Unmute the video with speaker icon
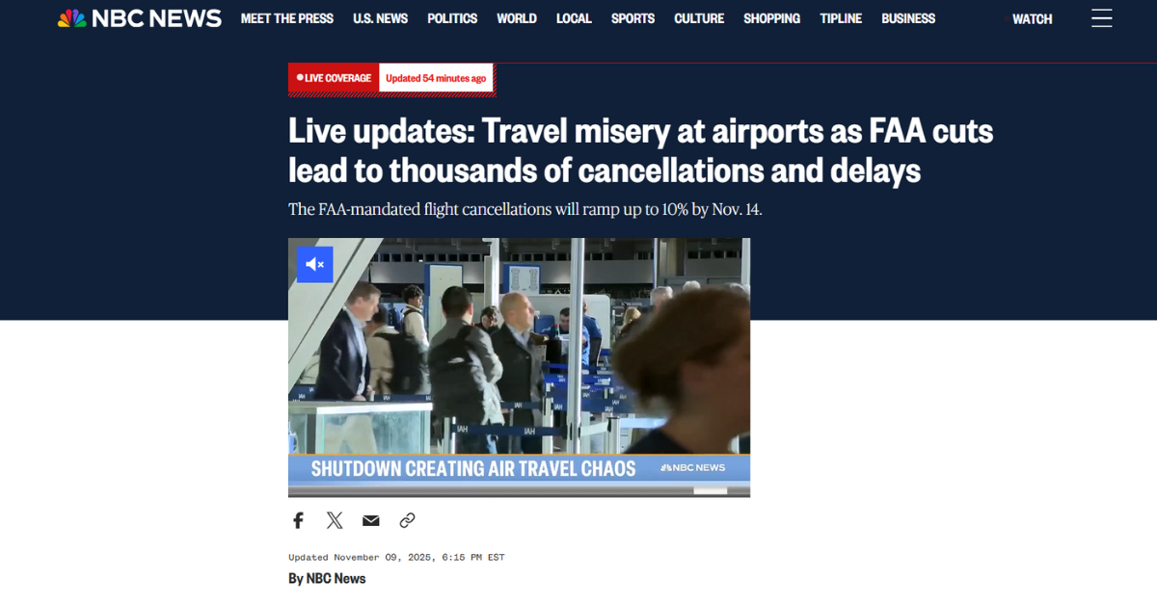The width and height of the screenshot is (1157, 605). pos(314,264)
